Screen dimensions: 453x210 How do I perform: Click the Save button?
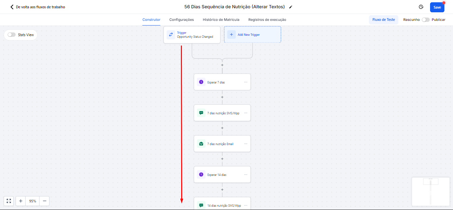[x=437, y=7]
